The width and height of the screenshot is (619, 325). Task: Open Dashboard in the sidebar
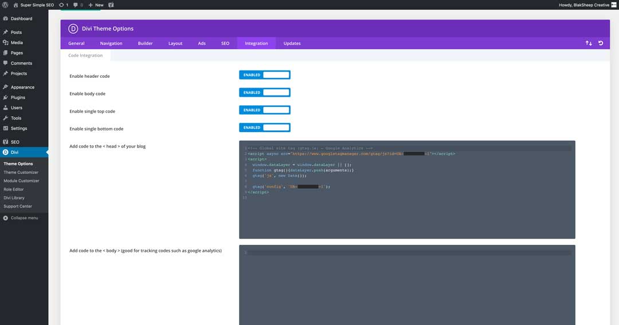click(x=21, y=18)
